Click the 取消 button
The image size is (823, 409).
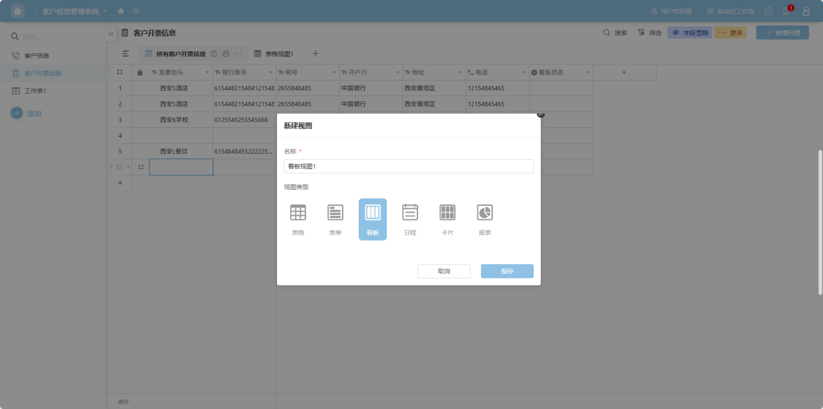[x=444, y=271]
